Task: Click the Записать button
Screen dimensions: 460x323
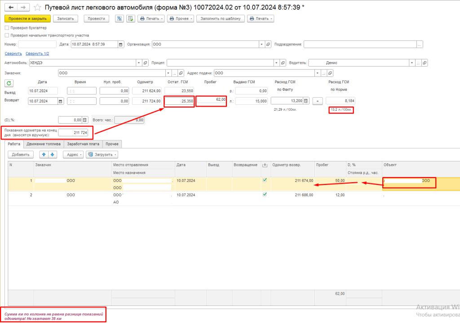Action: [x=66, y=18]
